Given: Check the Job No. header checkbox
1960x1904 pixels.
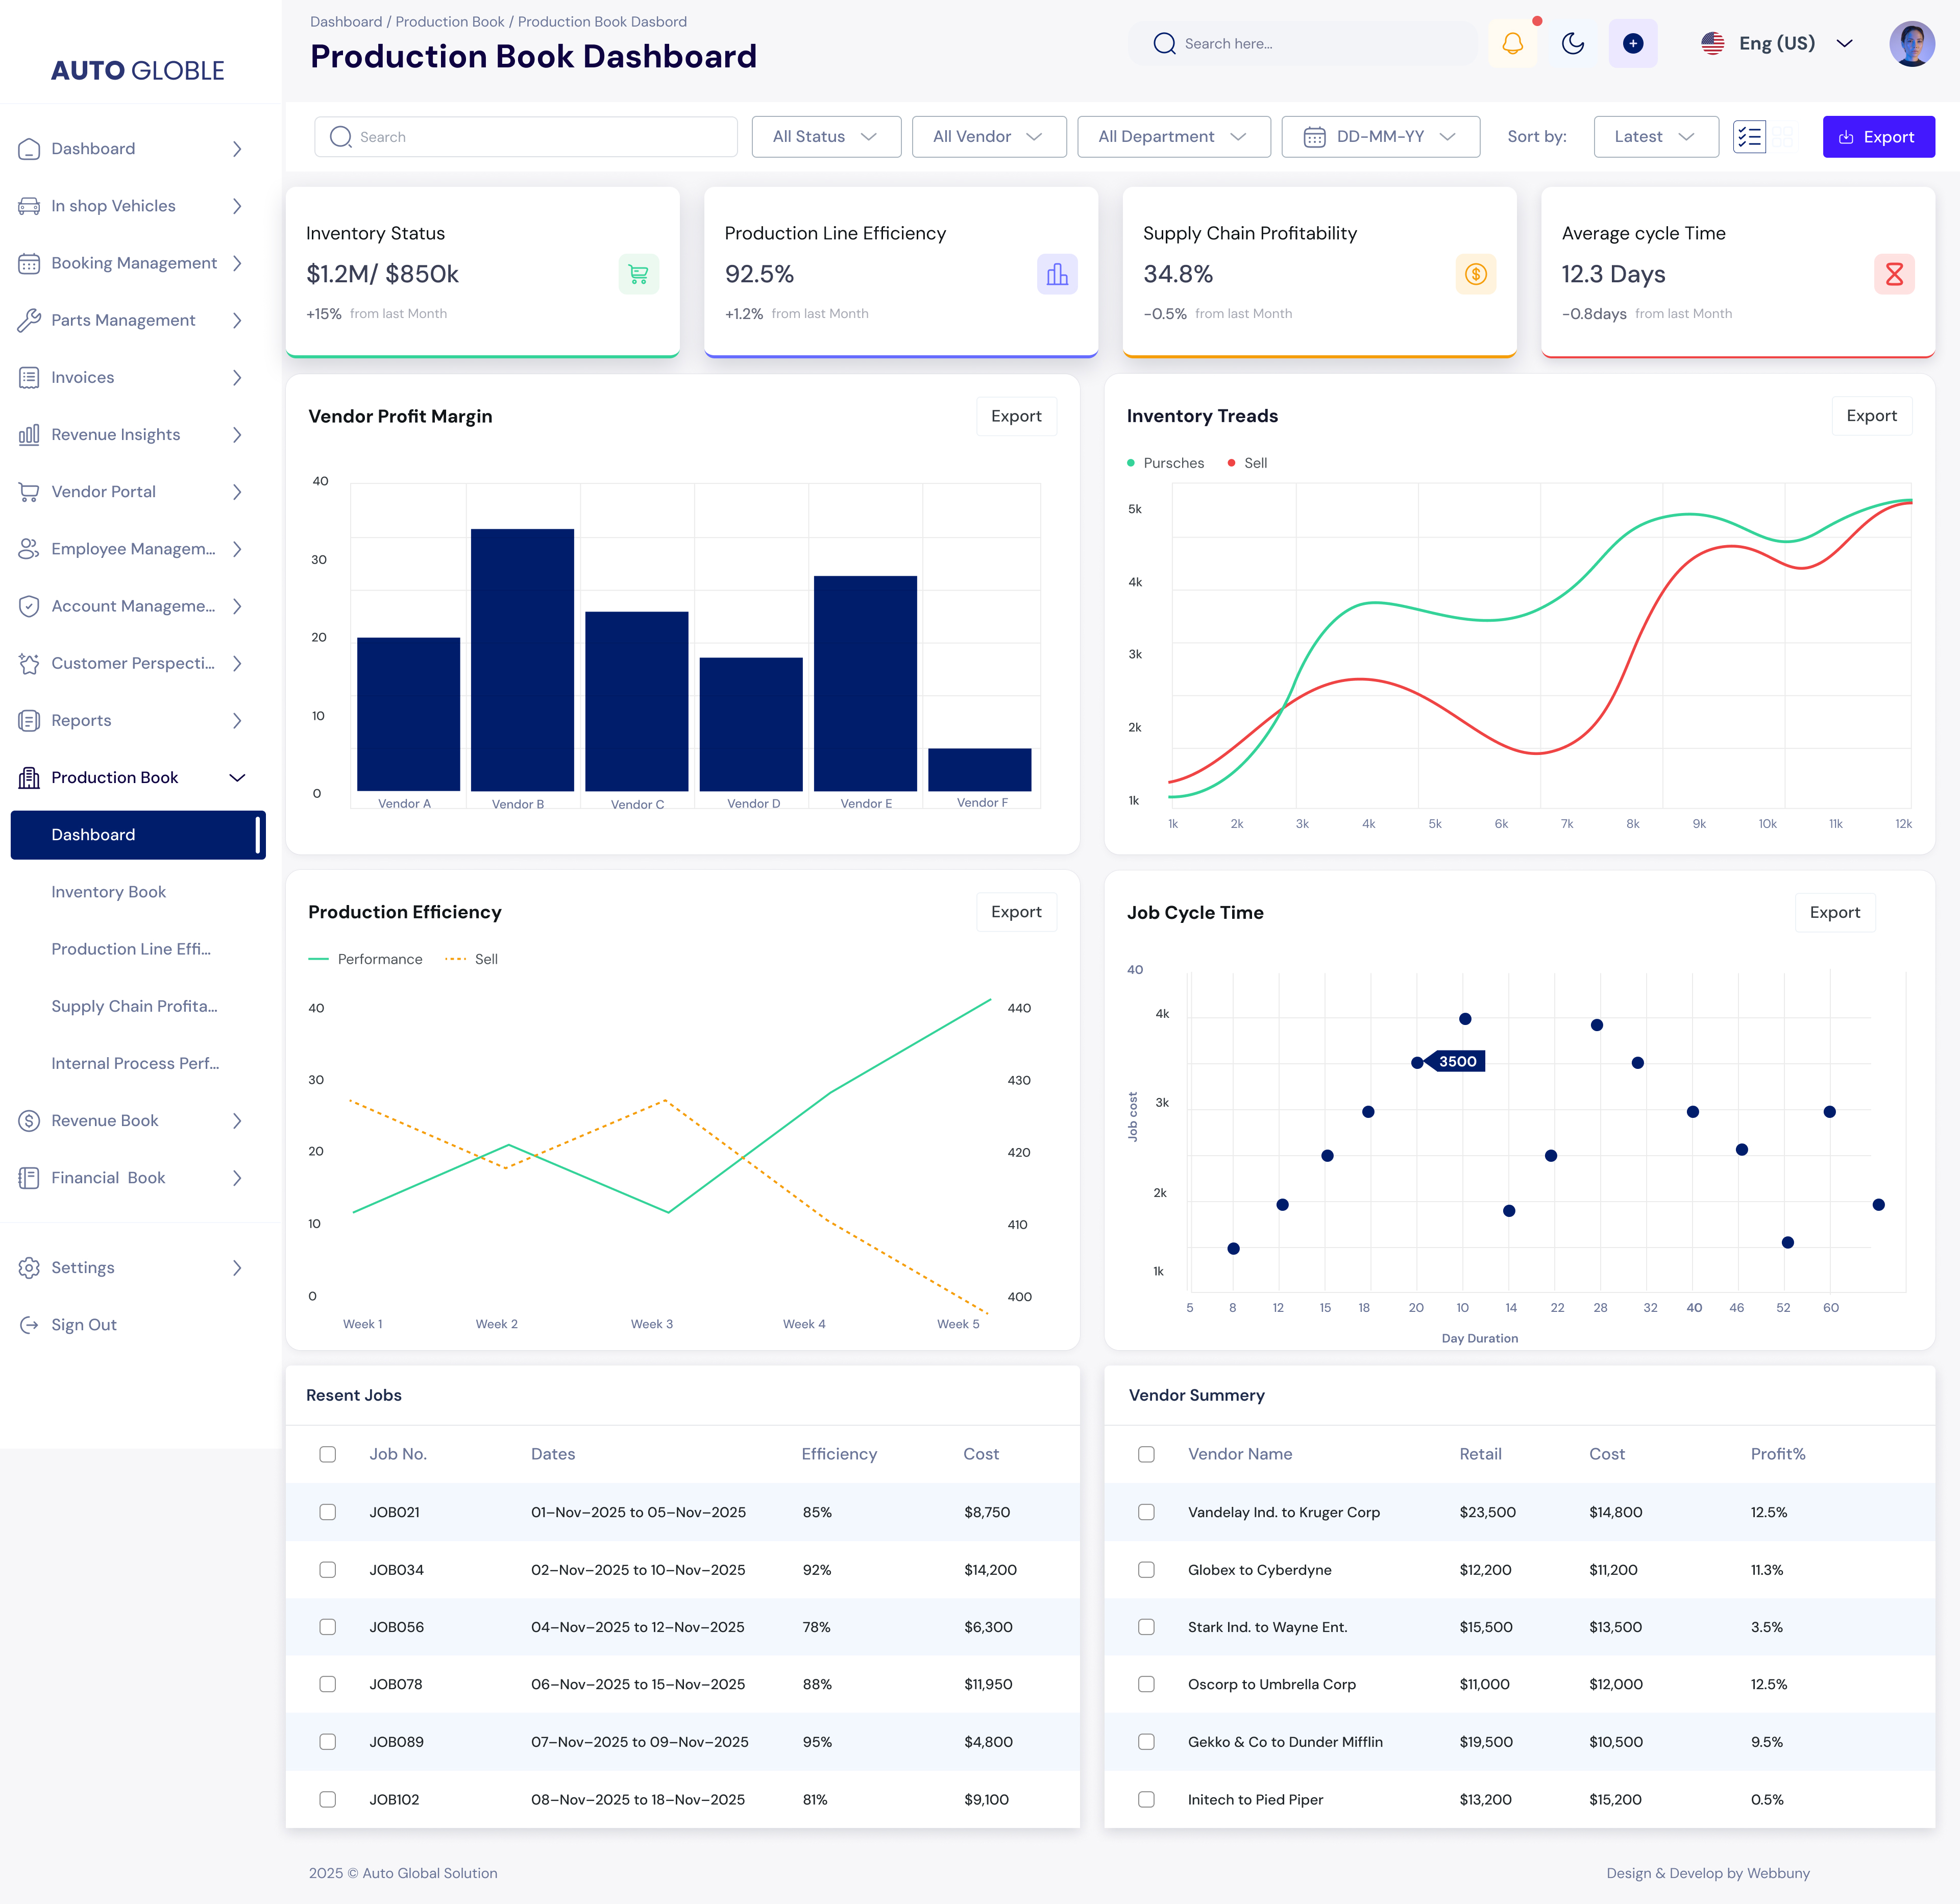Looking at the screenshot, I should [x=327, y=1454].
